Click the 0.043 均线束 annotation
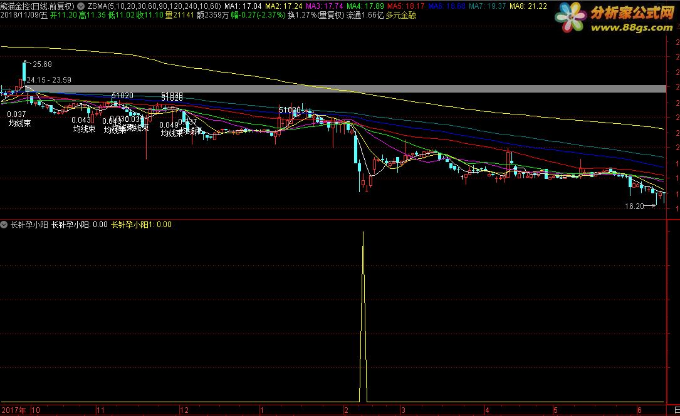 [x=83, y=124]
